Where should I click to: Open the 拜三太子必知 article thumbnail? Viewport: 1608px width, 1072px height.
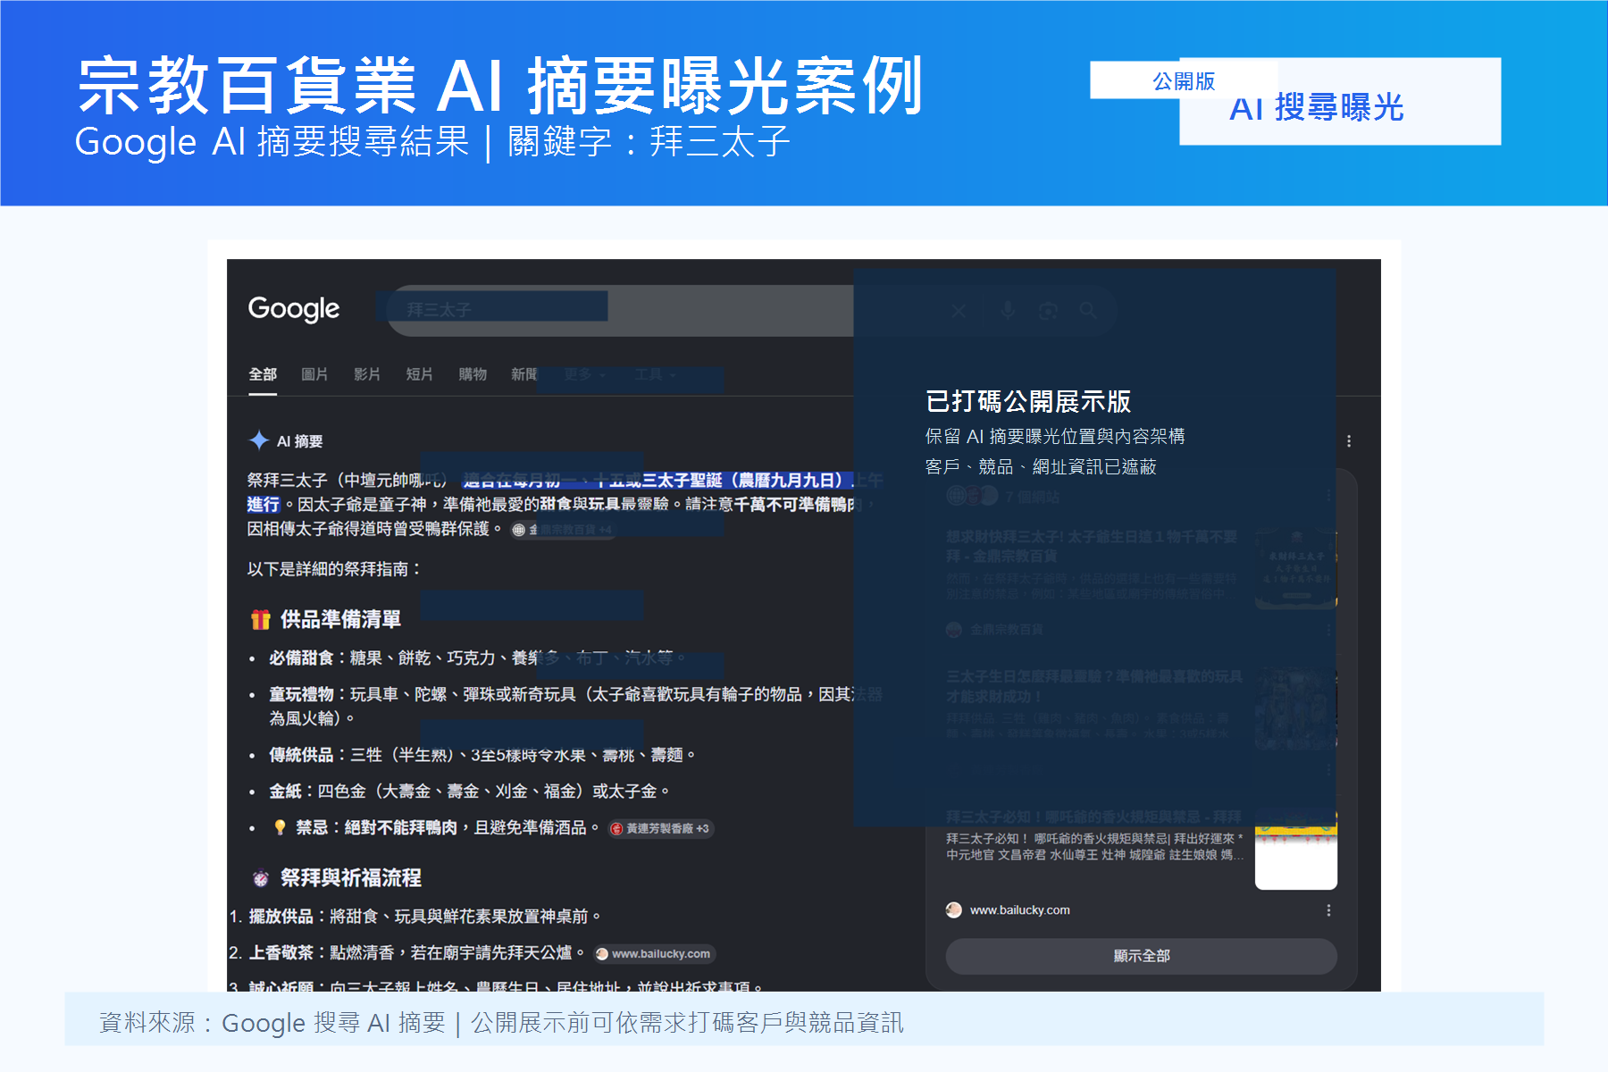point(1295,850)
